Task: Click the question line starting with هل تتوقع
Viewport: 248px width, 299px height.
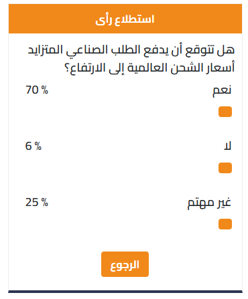Action: coord(131,50)
